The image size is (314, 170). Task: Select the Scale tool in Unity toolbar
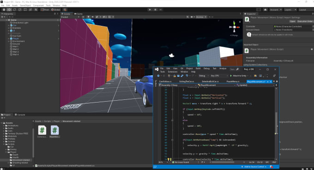point(20,10)
